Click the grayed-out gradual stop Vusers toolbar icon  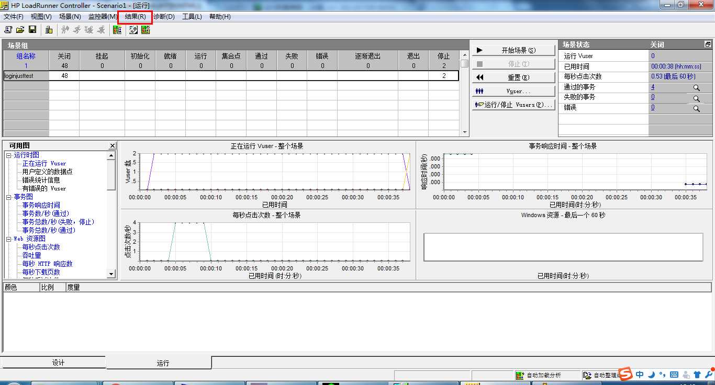(89, 30)
